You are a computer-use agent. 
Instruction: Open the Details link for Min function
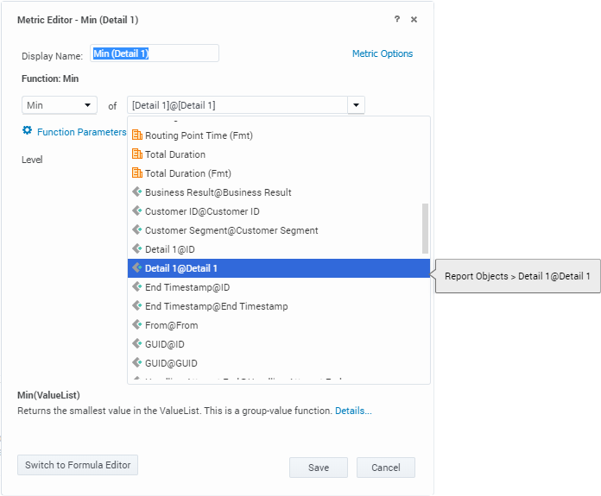point(353,411)
